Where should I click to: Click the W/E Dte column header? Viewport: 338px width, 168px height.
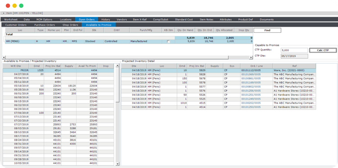pos(16,66)
